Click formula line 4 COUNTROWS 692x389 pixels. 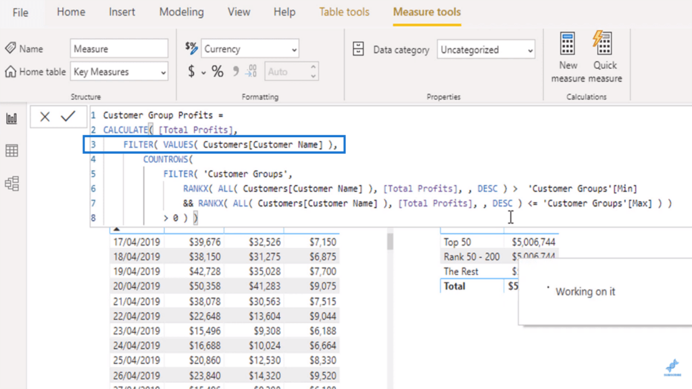168,159
